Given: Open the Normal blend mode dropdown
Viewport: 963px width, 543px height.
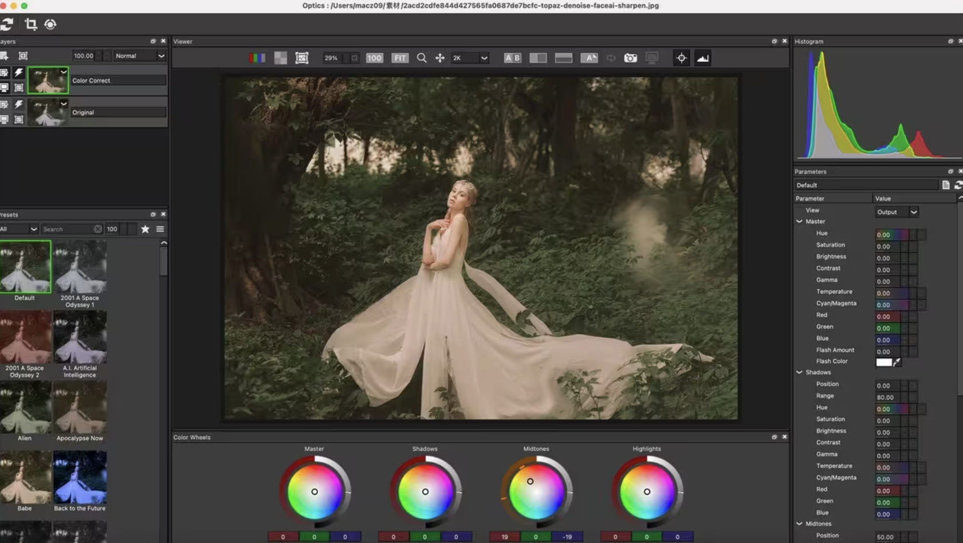Looking at the screenshot, I should (139, 56).
